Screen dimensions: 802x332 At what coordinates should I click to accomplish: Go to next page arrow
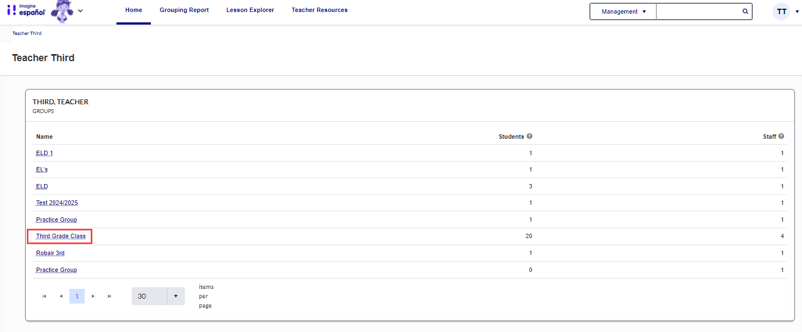[93, 296]
